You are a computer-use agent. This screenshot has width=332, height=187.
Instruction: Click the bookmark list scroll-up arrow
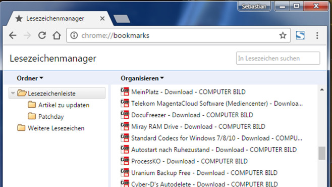tap(322, 89)
